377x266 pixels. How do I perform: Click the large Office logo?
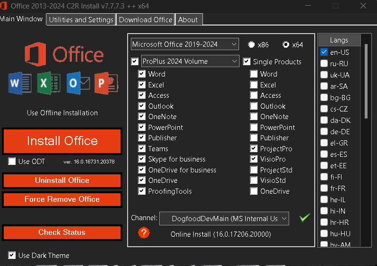[x=64, y=54]
